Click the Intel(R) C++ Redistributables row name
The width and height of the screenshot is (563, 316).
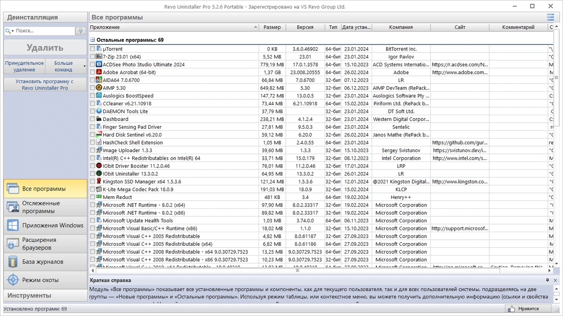click(152, 158)
